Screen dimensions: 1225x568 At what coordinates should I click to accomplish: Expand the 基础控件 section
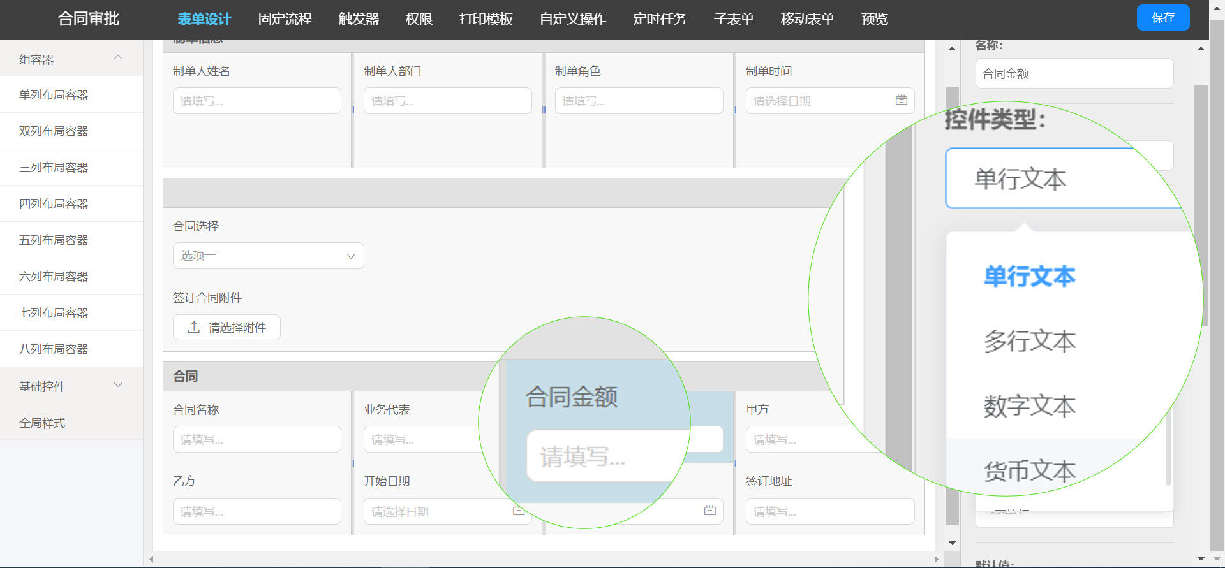coord(118,386)
